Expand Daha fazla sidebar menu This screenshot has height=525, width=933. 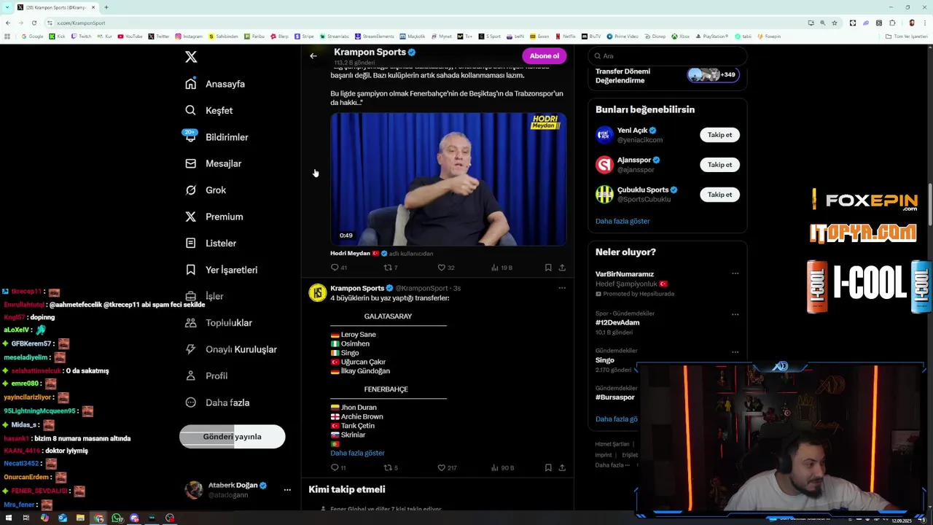[x=217, y=402]
